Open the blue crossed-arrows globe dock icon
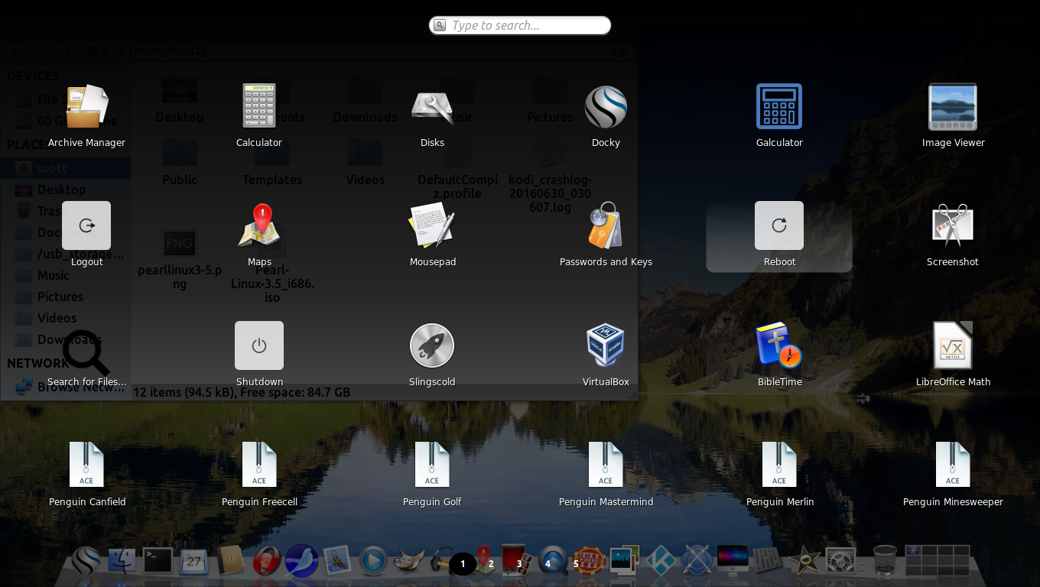Screen dimensions: 1040x587 click(697, 562)
